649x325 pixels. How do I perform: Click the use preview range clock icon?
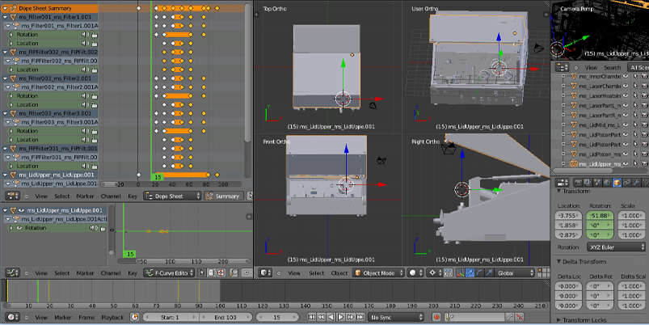pos(134,317)
